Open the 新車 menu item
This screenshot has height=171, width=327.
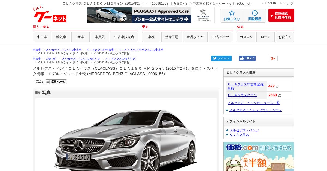(80, 37)
